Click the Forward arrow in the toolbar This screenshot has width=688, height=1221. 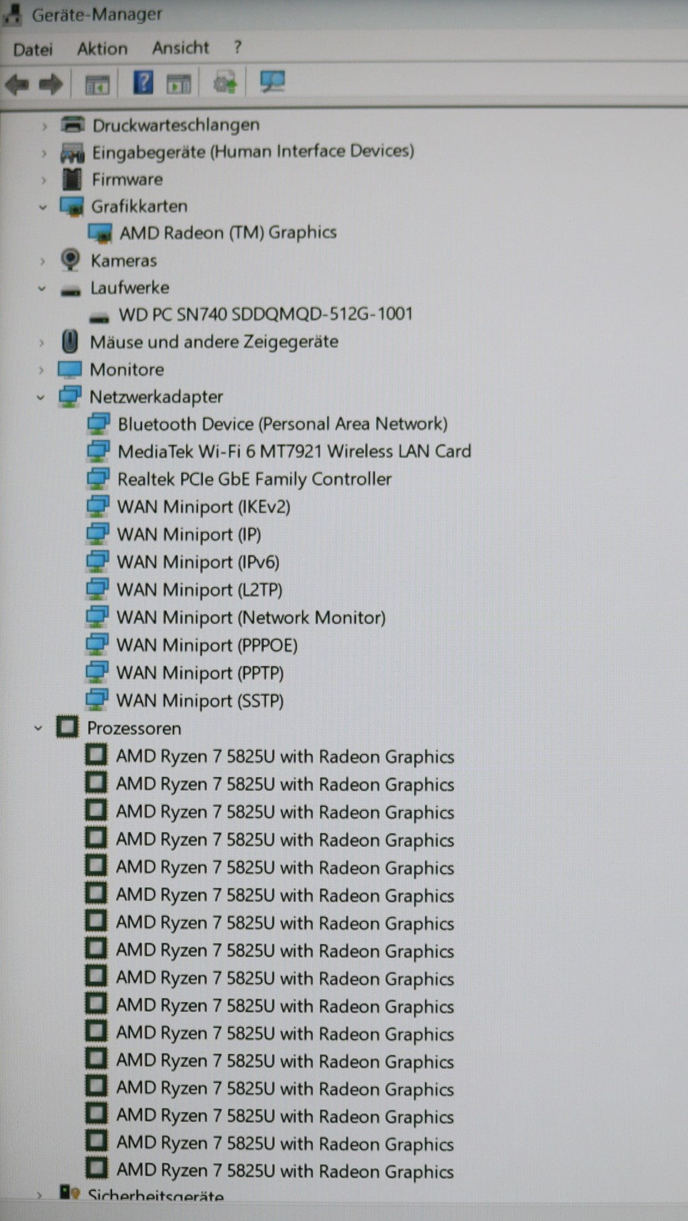click(x=51, y=84)
